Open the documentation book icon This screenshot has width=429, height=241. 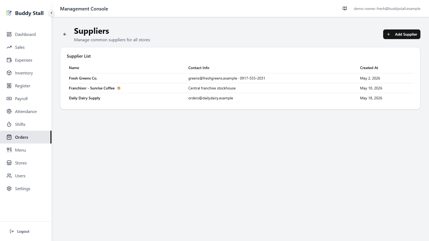345,9
